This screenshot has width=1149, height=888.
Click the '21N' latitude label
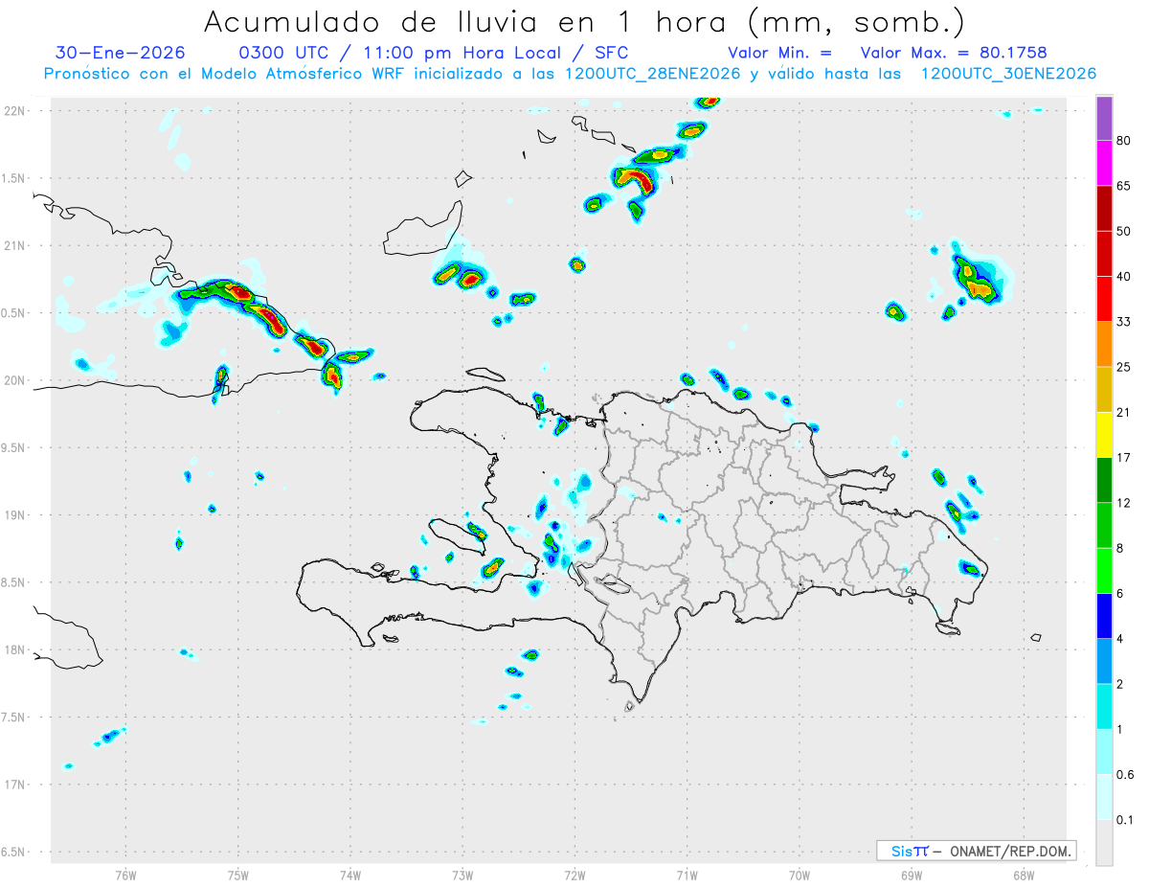click(14, 245)
